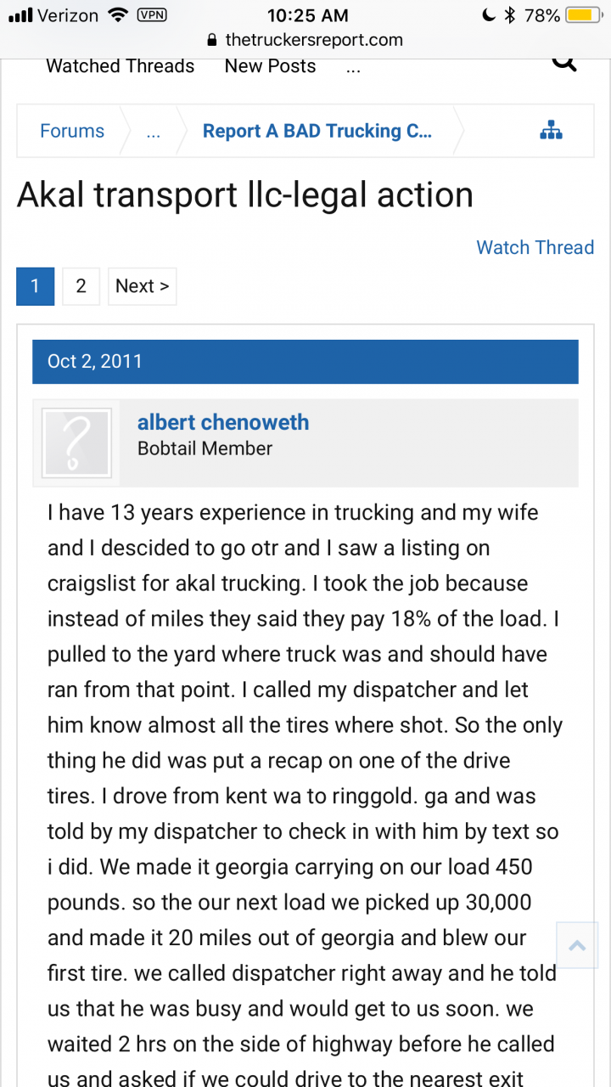
Task: Go to the Forums breadcrumb link
Action: pos(72,131)
